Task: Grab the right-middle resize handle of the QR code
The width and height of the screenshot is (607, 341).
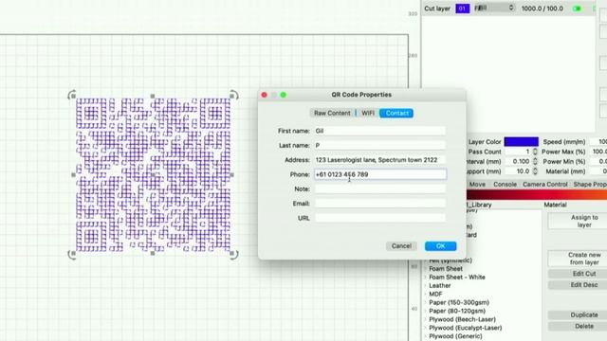Action: 231,174
